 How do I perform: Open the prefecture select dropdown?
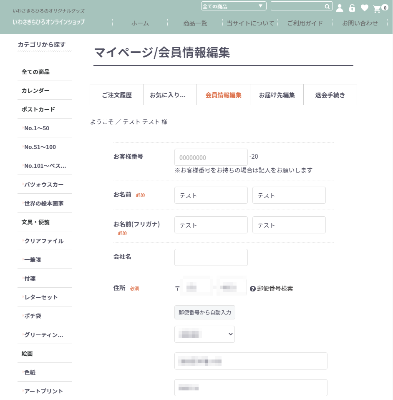coord(204,334)
